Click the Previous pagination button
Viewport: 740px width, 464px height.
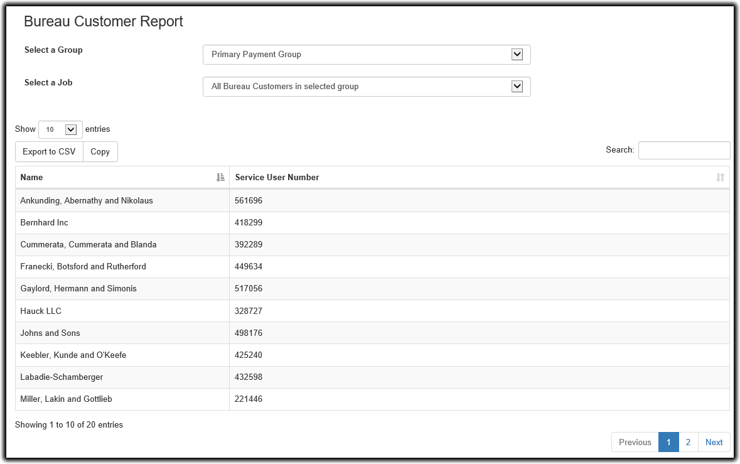(635, 442)
